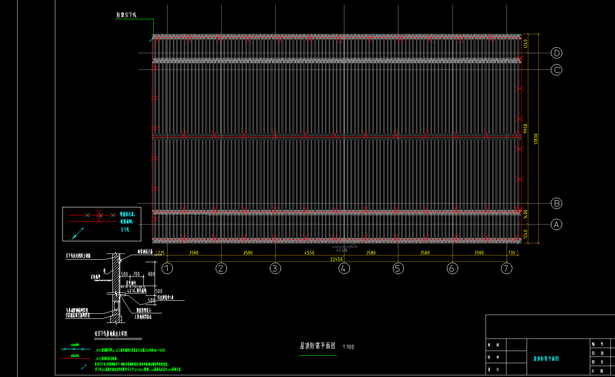Image resolution: width=615 pixels, height=377 pixels.
Task: Select grid axis bubble number 2
Action: (221, 268)
